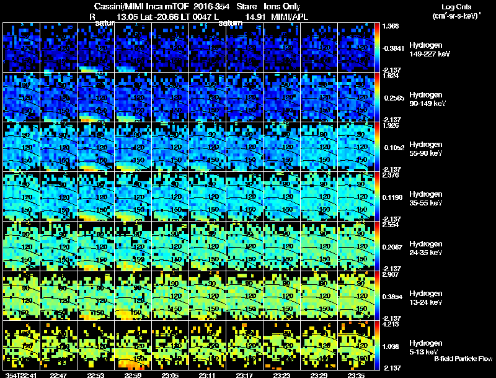Open the Hydrogen 24-35 keV panel at 23:35
This screenshot has height=378, width=496.
356,246
